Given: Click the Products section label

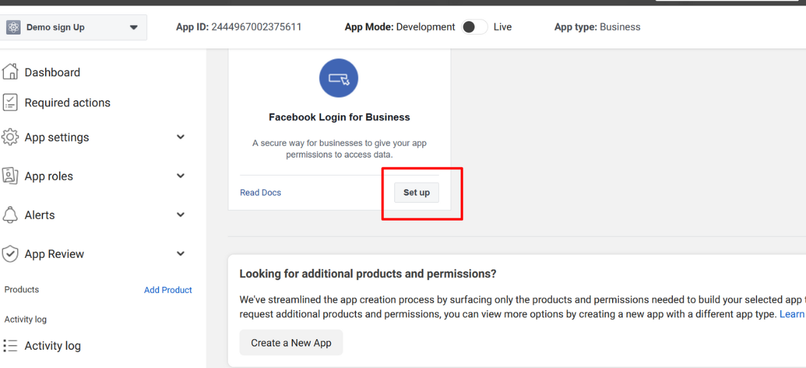Looking at the screenshot, I should pos(21,289).
